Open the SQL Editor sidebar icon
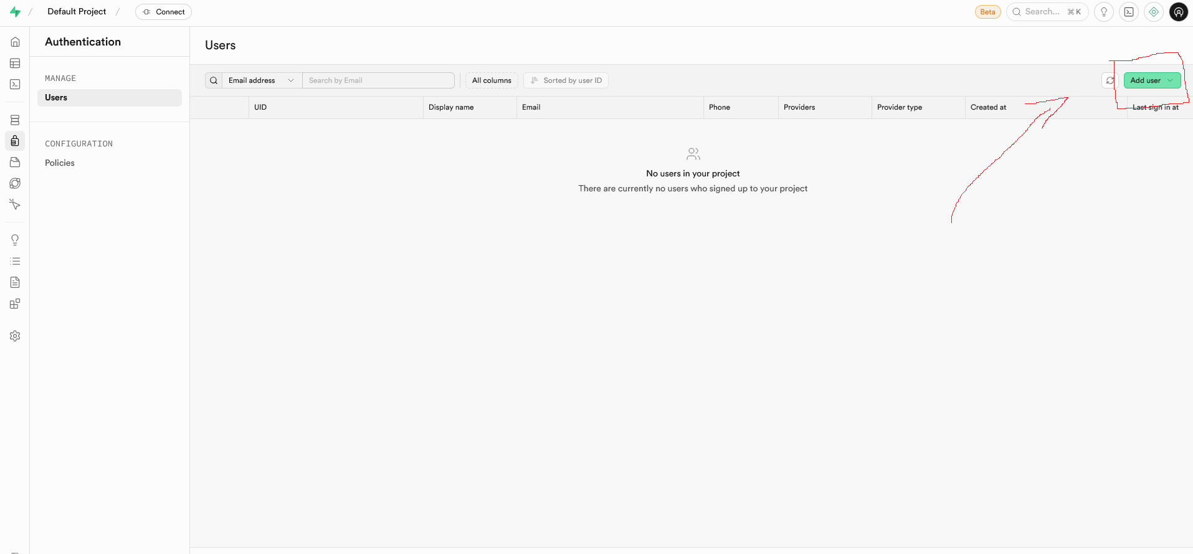1193x554 pixels. [x=15, y=84]
